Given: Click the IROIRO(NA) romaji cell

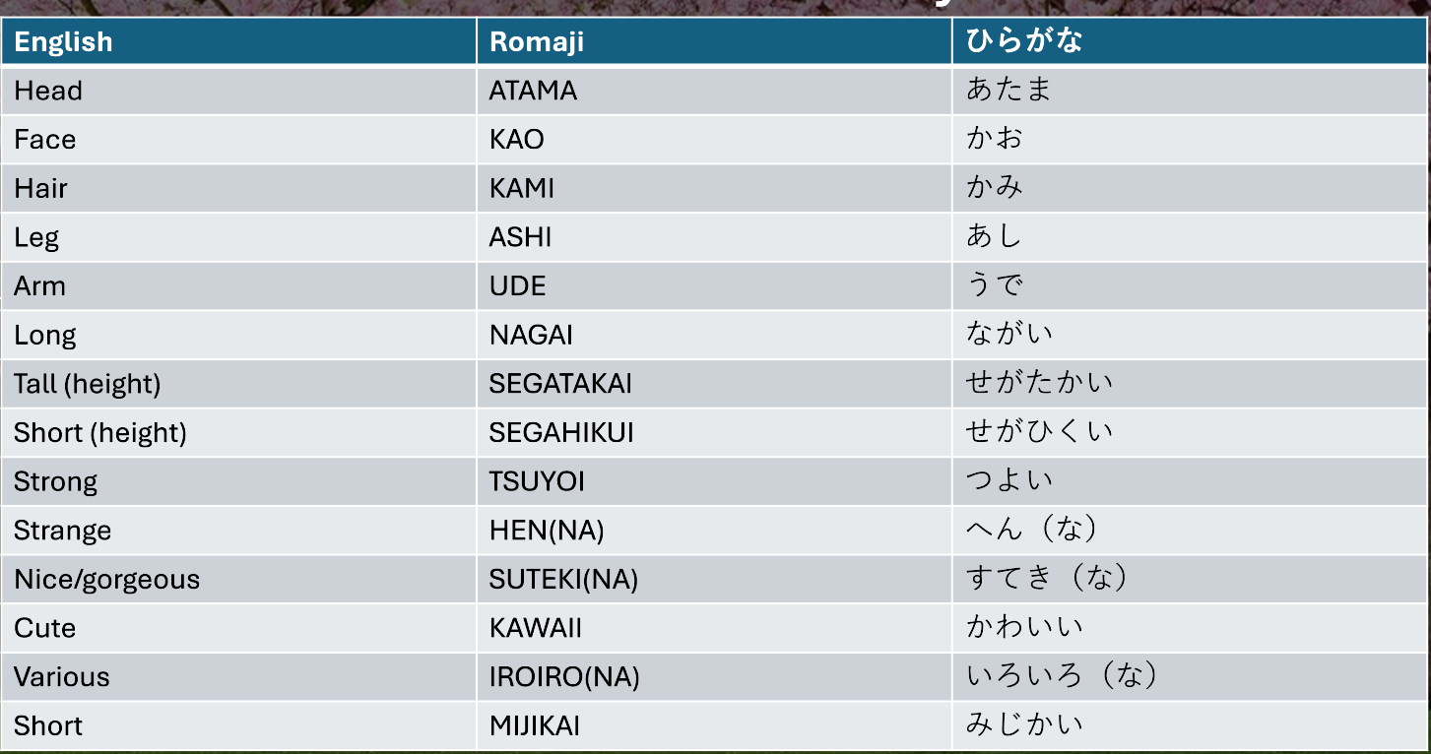Looking at the screenshot, I should [x=564, y=677].
